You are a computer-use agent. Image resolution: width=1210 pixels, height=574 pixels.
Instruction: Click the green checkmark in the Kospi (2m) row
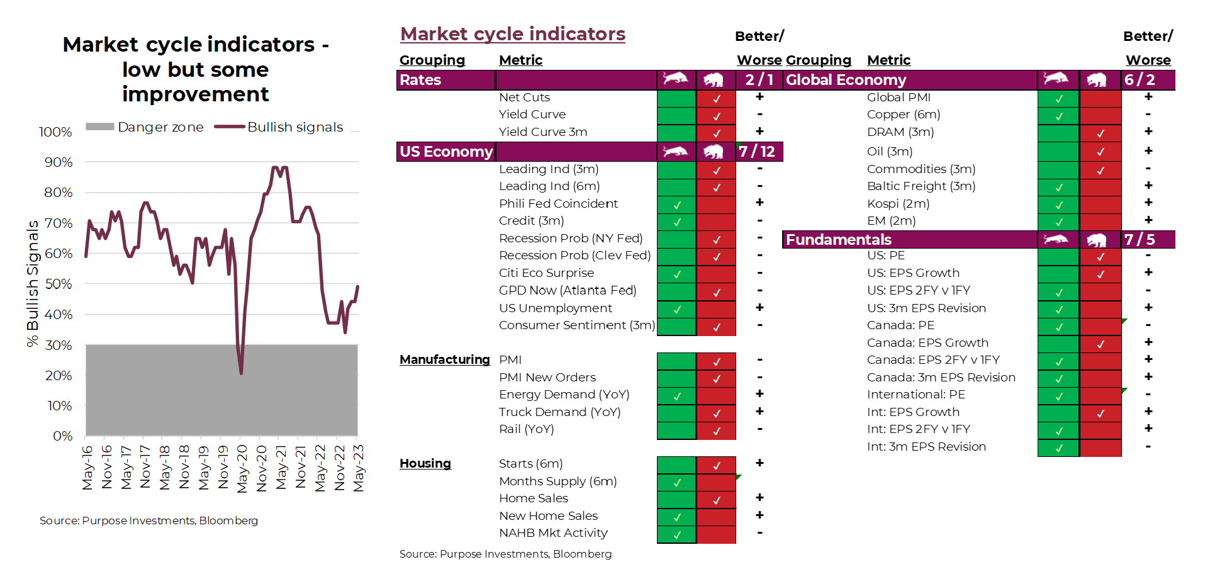[x=1059, y=205]
